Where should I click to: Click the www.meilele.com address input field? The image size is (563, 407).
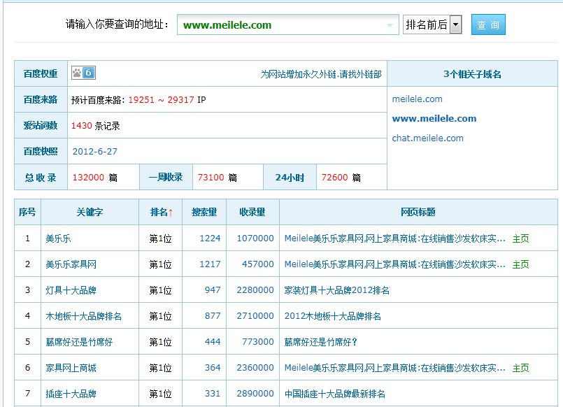280,25
